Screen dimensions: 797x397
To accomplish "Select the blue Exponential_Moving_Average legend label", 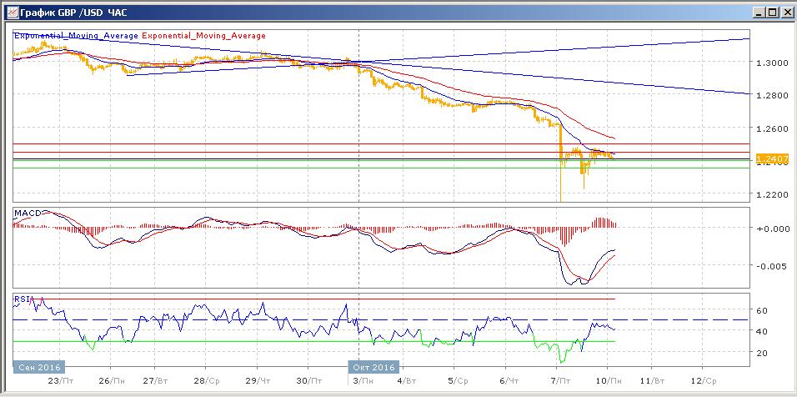I will tap(77, 36).
